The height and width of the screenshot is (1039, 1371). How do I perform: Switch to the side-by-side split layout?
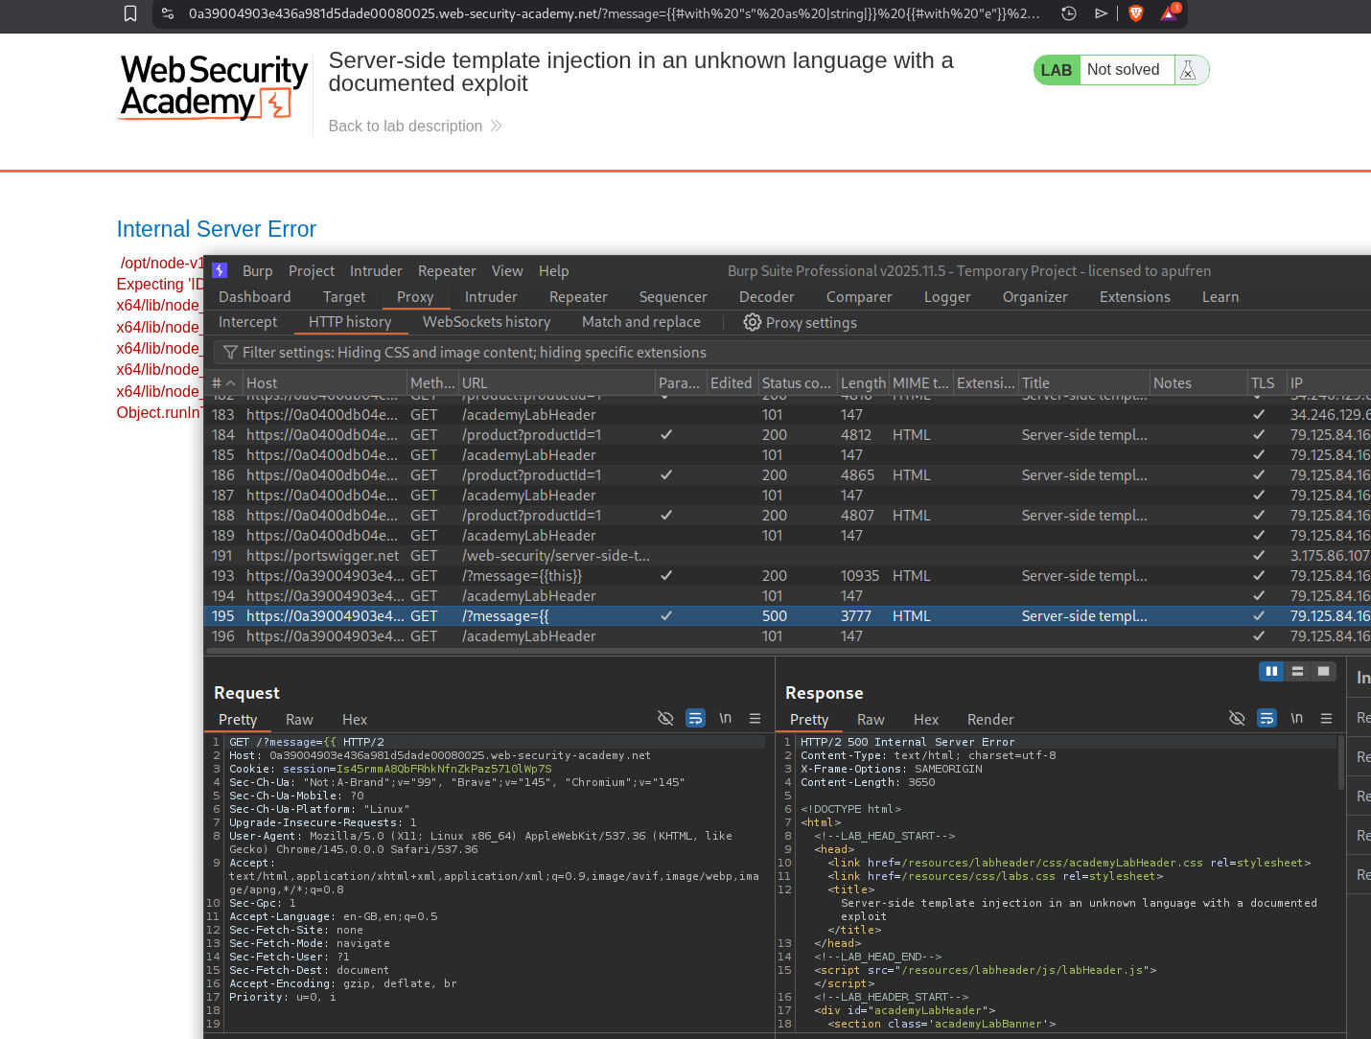tap(1271, 671)
